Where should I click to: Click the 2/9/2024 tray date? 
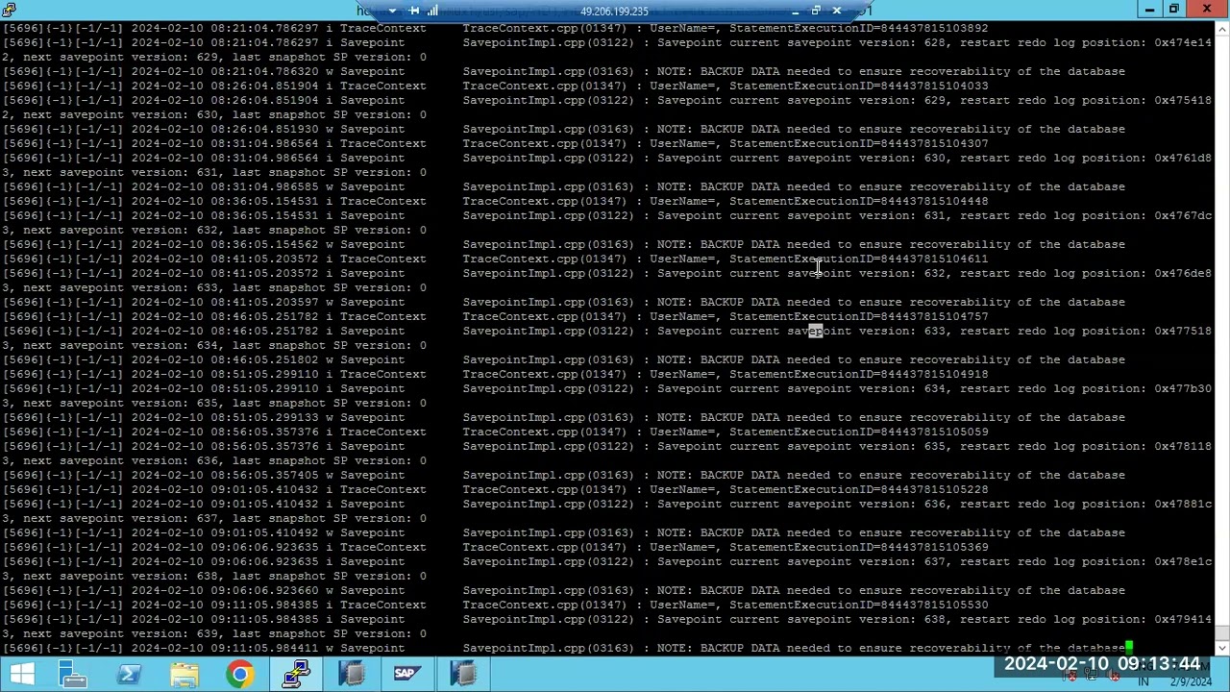1191,681
